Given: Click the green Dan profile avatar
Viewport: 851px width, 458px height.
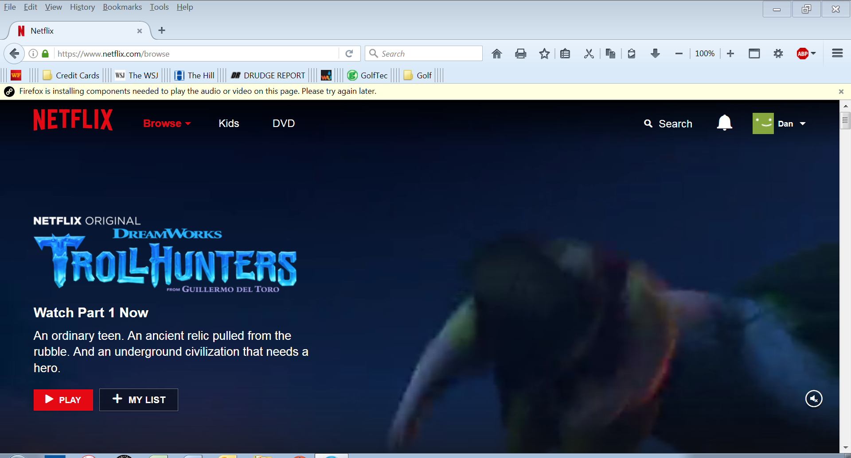Looking at the screenshot, I should pyautogui.click(x=763, y=123).
